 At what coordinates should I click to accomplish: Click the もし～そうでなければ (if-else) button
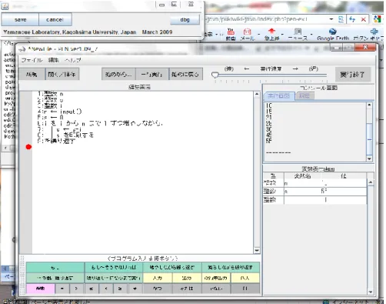(114, 267)
